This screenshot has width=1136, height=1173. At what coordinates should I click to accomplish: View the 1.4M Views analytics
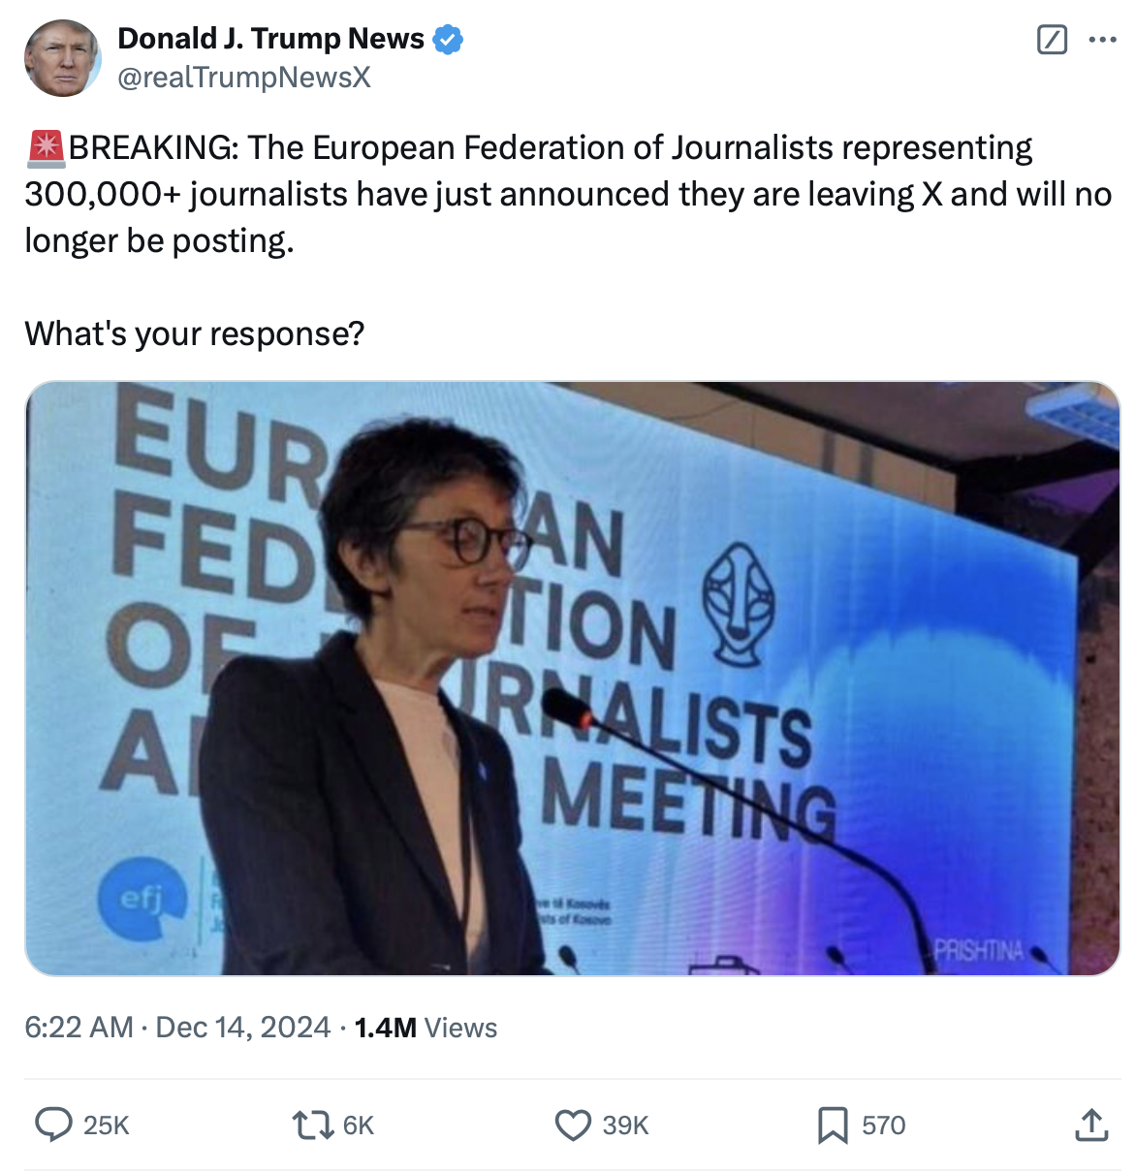tap(426, 1028)
